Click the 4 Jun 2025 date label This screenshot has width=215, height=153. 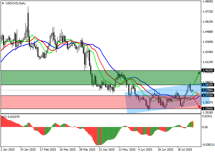(x=145, y=150)
